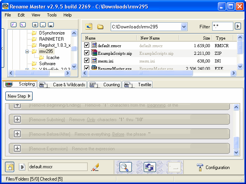Open the path dropdown for C:\Downloads\rmv295
The image size is (246, 184).
click(x=184, y=26)
